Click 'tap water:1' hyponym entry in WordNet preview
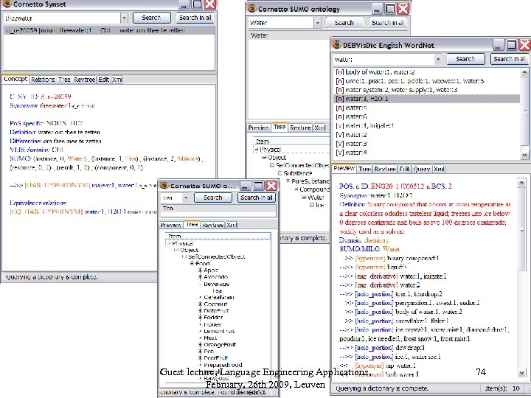Viewport: 531px width, 398px height. coord(400,366)
